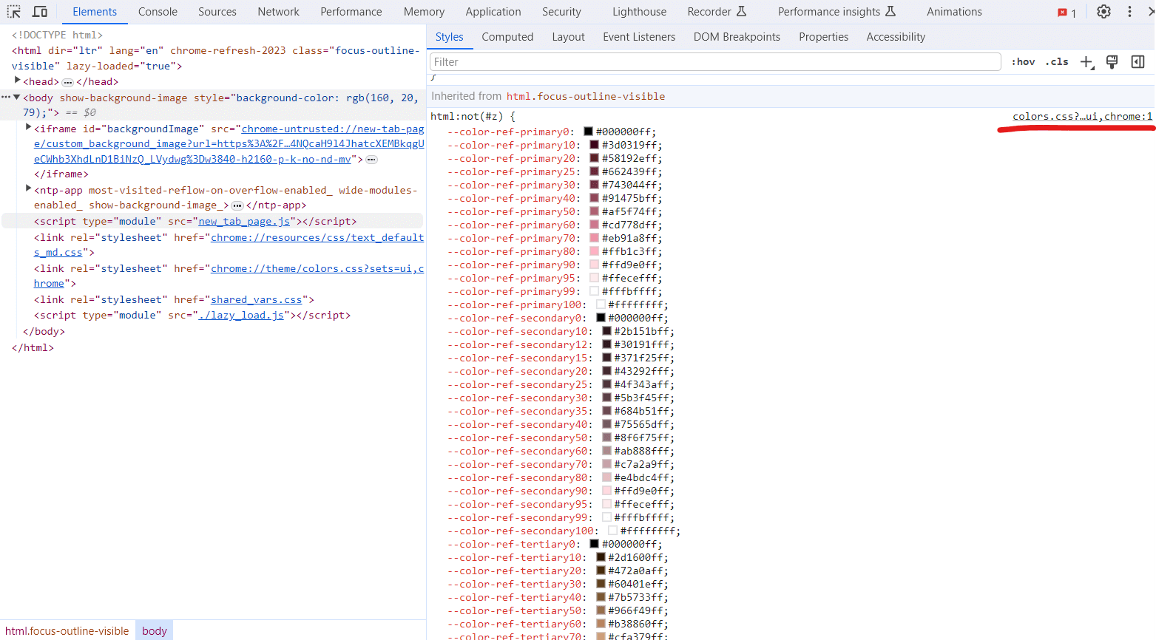Open DevTools settings gear
The image size is (1156, 640).
(x=1103, y=12)
